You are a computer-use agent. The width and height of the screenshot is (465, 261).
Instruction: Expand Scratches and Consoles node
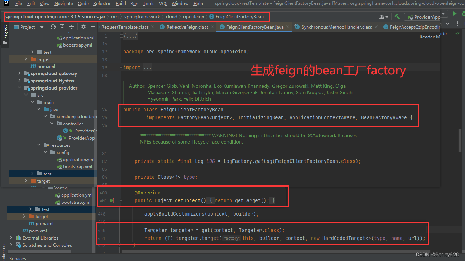[11, 245]
